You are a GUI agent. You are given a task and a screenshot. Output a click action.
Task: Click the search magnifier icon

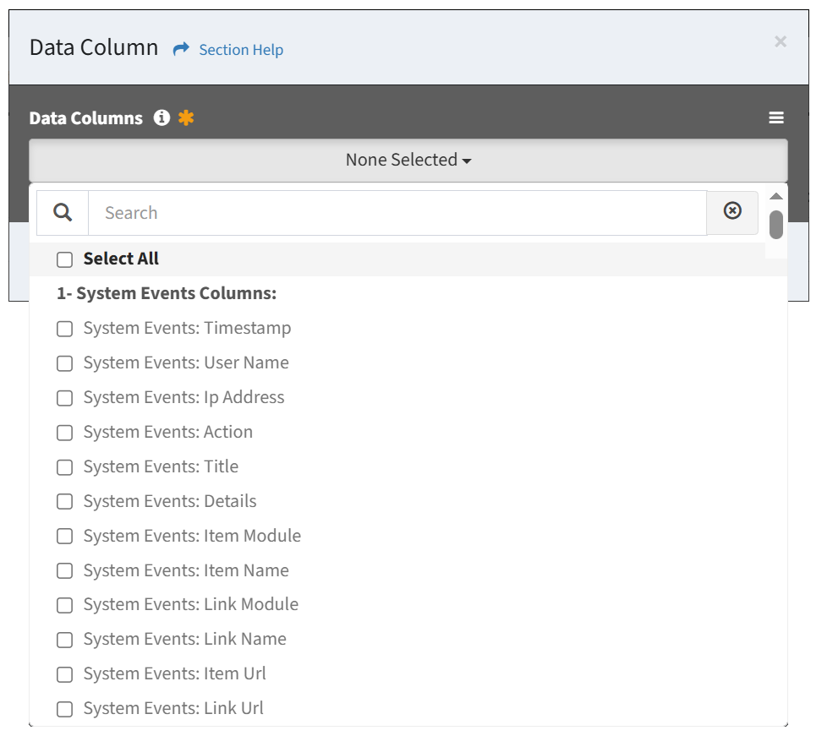[x=63, y=213]
